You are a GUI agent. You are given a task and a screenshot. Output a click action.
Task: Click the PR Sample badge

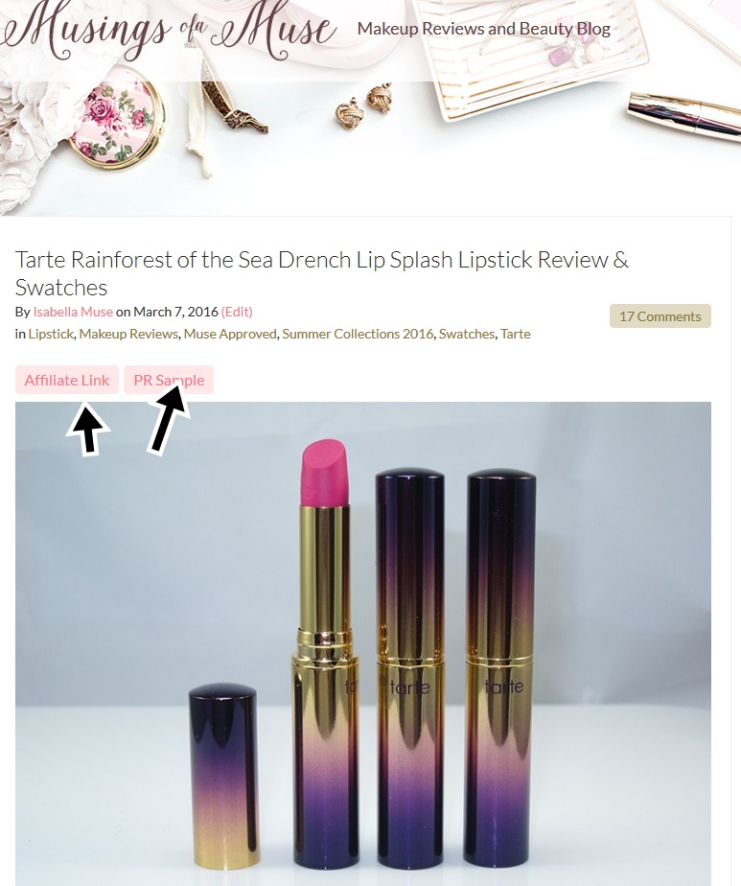click(169, 380)
